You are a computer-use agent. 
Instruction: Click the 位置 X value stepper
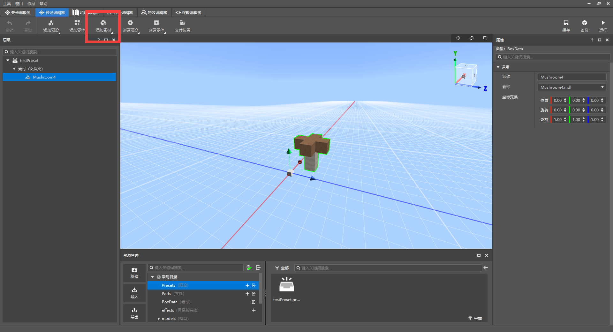[565, 100]
